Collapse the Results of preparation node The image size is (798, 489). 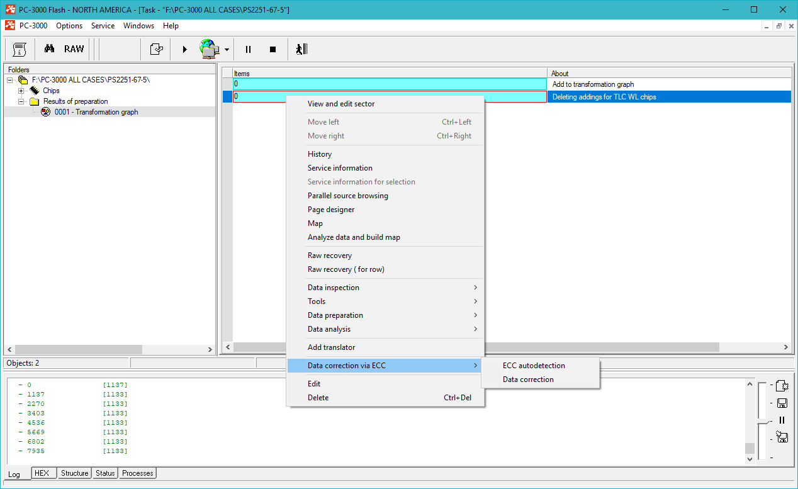tap(21, 101)
